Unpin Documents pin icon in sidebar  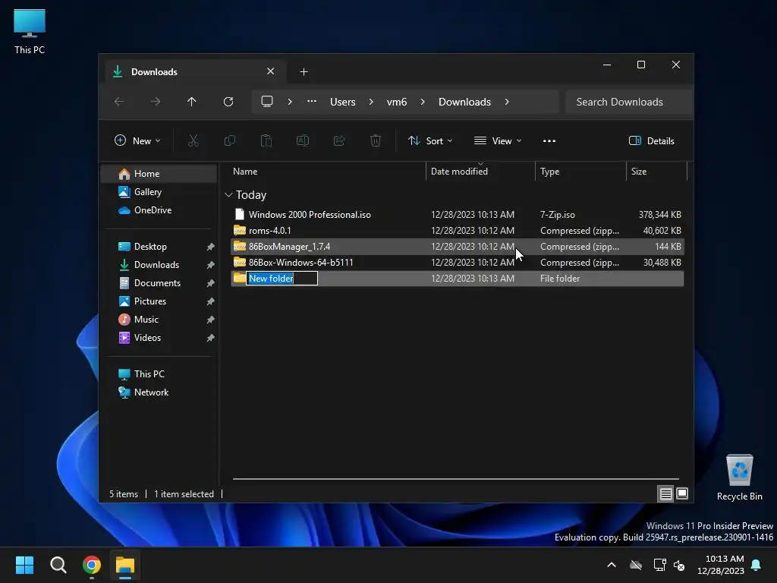(211, 283)
